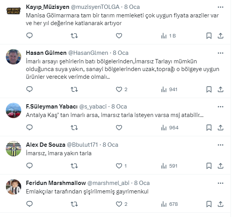This screenshot has height=217, width=232.
Task: Retweet Hasan Gülmen's tweet
Action: pyautogui.click(x=74, y=89)
